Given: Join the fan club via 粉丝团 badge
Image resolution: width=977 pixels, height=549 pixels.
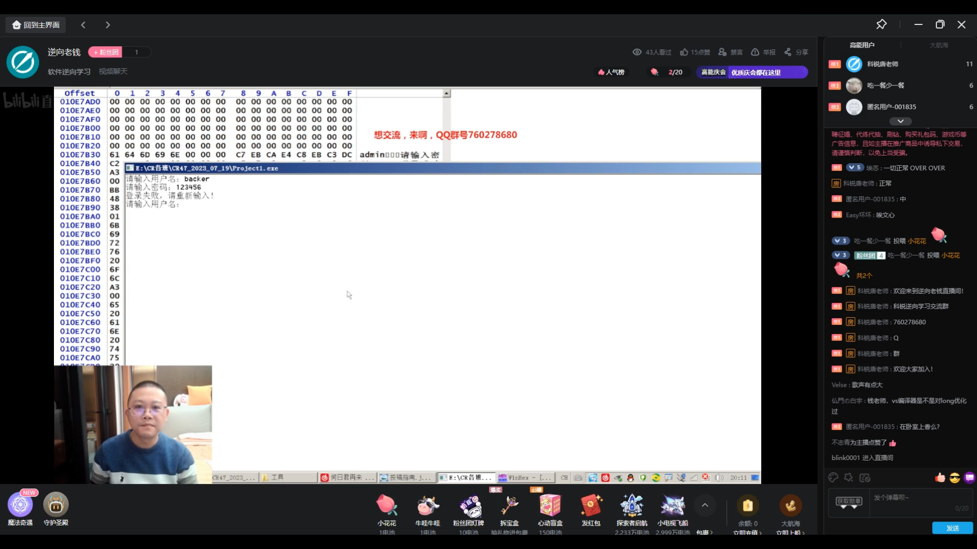Looking at the screenshot, I should click(105, 52).
